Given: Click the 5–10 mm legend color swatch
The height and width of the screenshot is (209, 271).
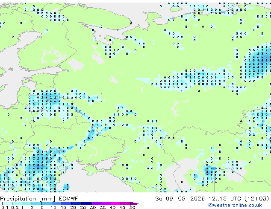Looking at the screenshot, I should 47,203.
